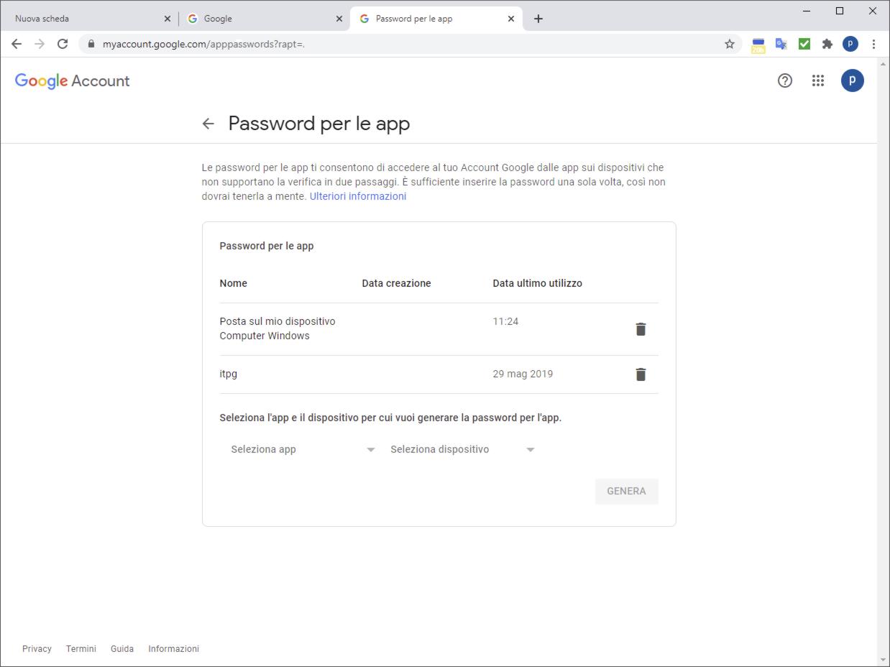Click the address bar URL

(x=203, y=44)
